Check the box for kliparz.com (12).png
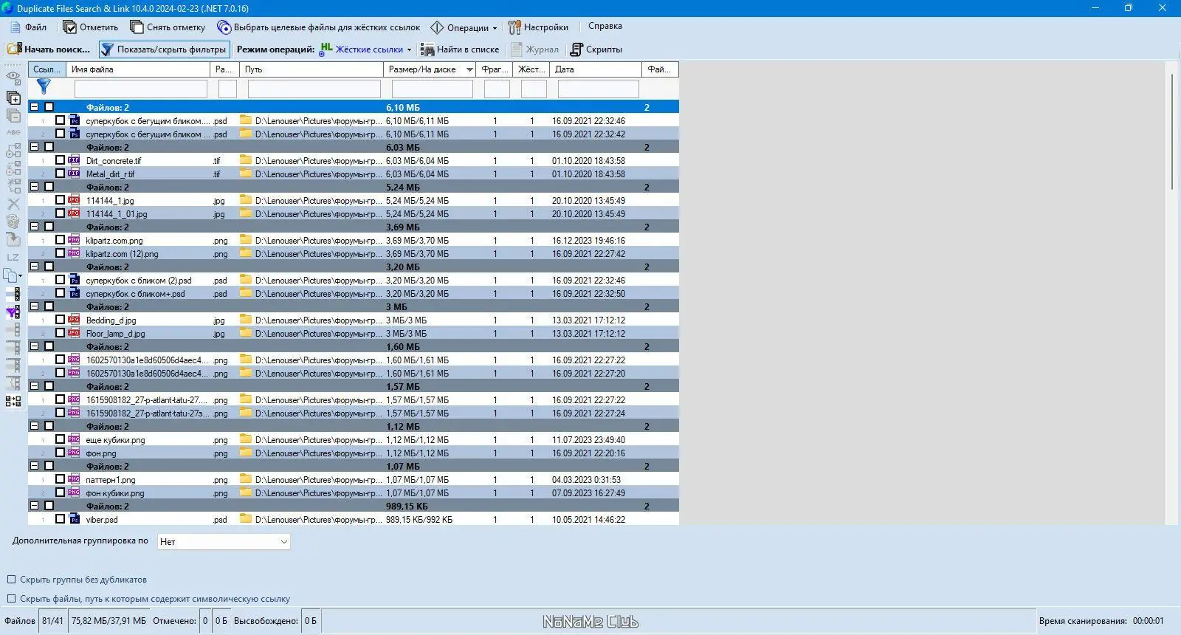This screenshot has height=635, width=1181. pos(61,253)
